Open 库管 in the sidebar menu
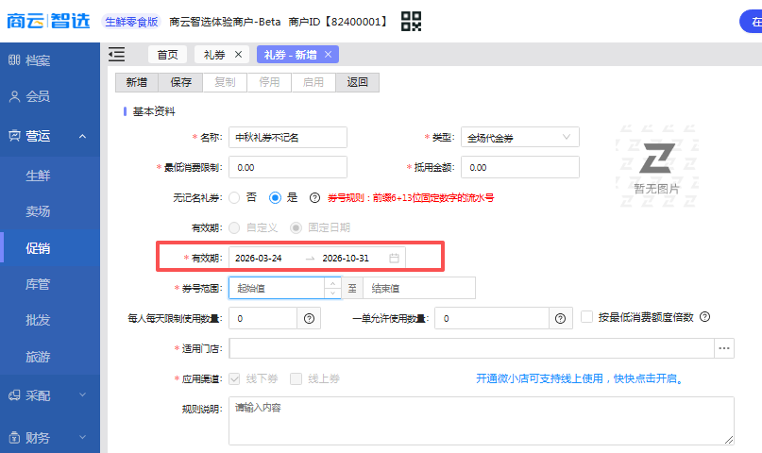Viewport: 762px width, 453px height. (38, 284)
